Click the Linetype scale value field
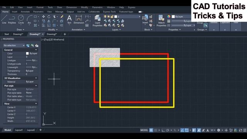The height and width of the screenshot is (139, 247). click(32, 64)
